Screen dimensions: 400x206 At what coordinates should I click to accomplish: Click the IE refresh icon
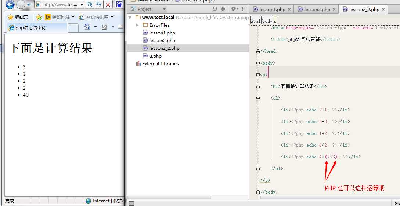coord(99,5)
